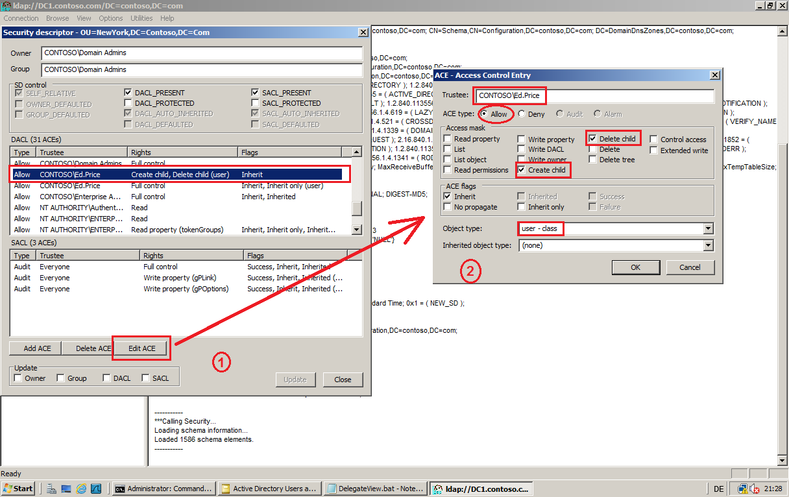Tick the SACL checkbox in the Update group
The width and height of the screenshot is (789, 497).
click(145, 378)
